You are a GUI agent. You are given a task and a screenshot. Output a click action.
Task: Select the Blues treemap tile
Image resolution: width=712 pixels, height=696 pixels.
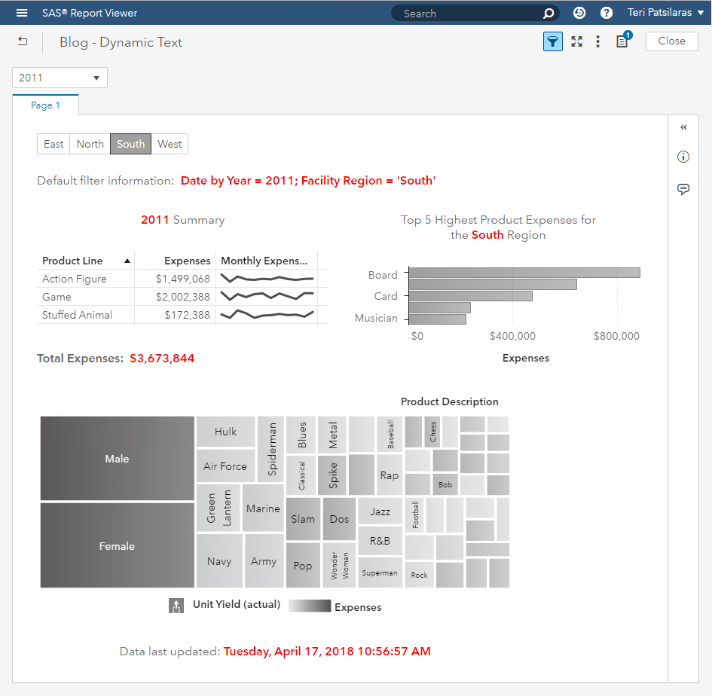pyautogui.click(x=301, y=435)
